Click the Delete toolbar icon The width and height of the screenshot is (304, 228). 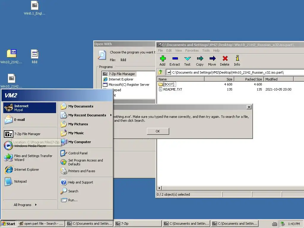225,61
